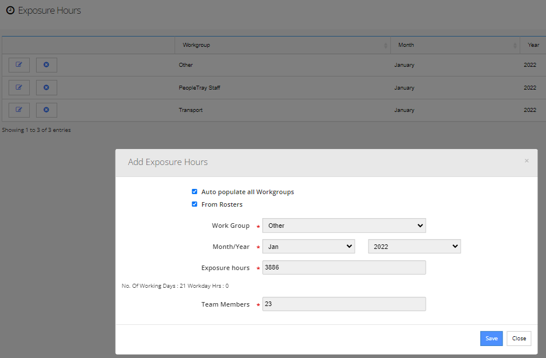Click the Auto populate all Workgroups label
The width and height of the screenshot is (546, 358).
point(248,192)
